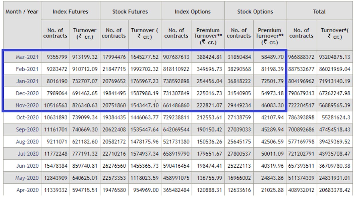Select Index Options contracts 907687613
355x198 pixels.
coord(176,57)
